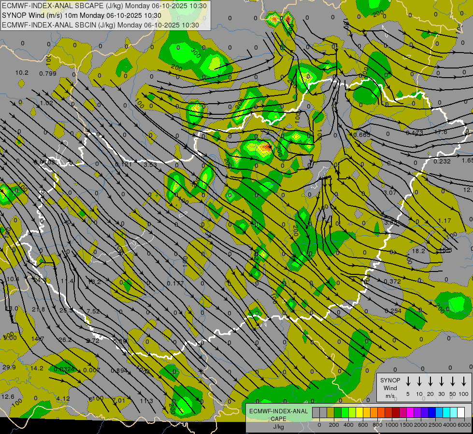Screen dimensions: 473x434
Task: Click the 100 m/s wind arrow symbol
Action: [x=464, y=381]
